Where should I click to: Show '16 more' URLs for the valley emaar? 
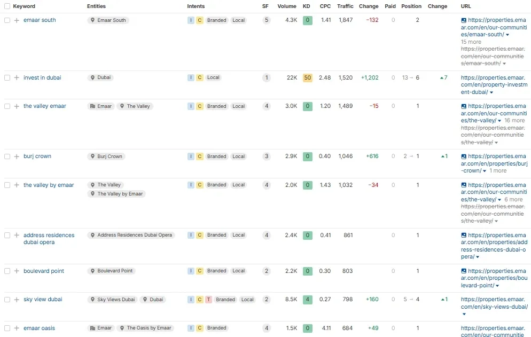coord(514,121)
